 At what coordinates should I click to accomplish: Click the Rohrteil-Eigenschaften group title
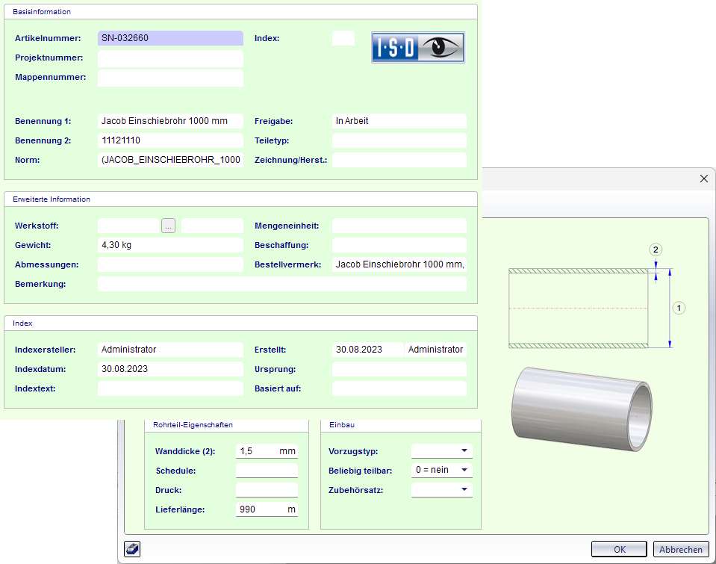coord(193,424)
